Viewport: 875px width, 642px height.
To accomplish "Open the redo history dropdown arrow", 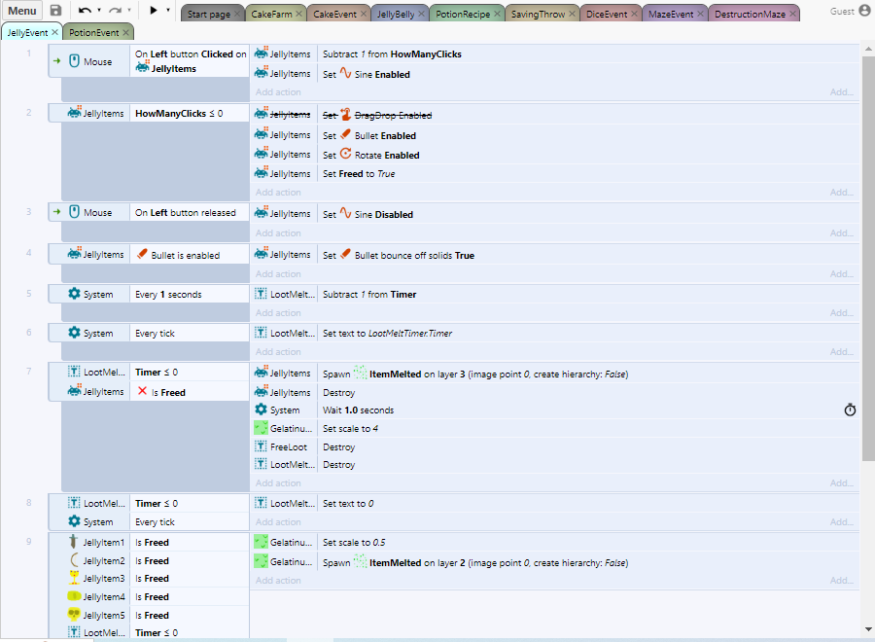I will click(x=130, y=11).
